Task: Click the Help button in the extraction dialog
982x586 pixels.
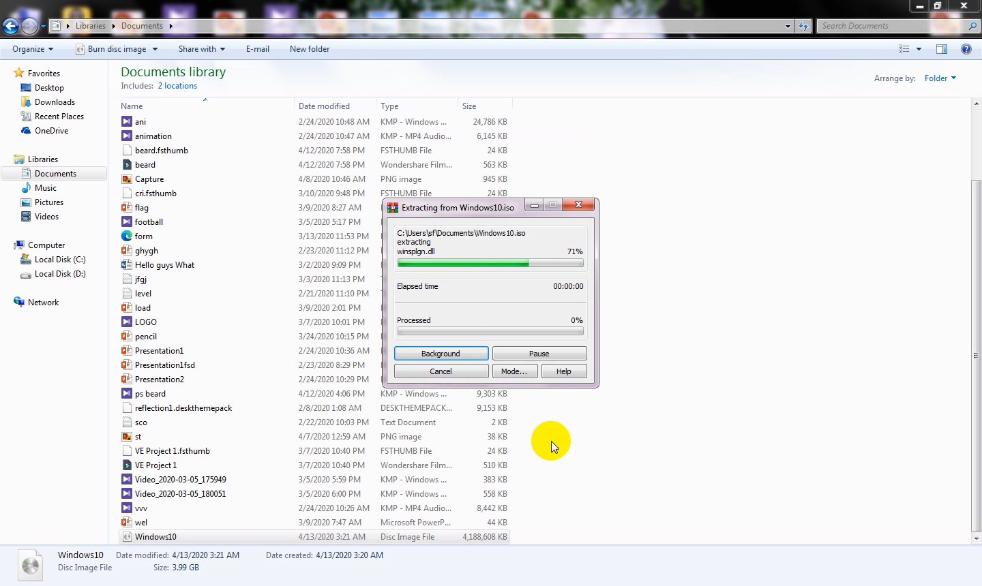Action: pyautogui.click(x=564, y=371)
